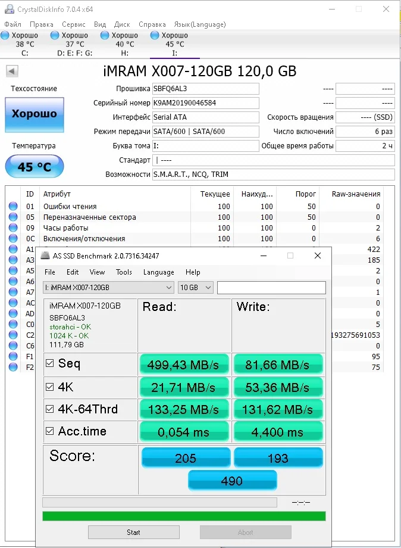The width and height of the screenshot is (401, 548).
Task: Open the Language menu in AS SSD Benchmark
Action: pyautogui.click(x=158, y=272)
